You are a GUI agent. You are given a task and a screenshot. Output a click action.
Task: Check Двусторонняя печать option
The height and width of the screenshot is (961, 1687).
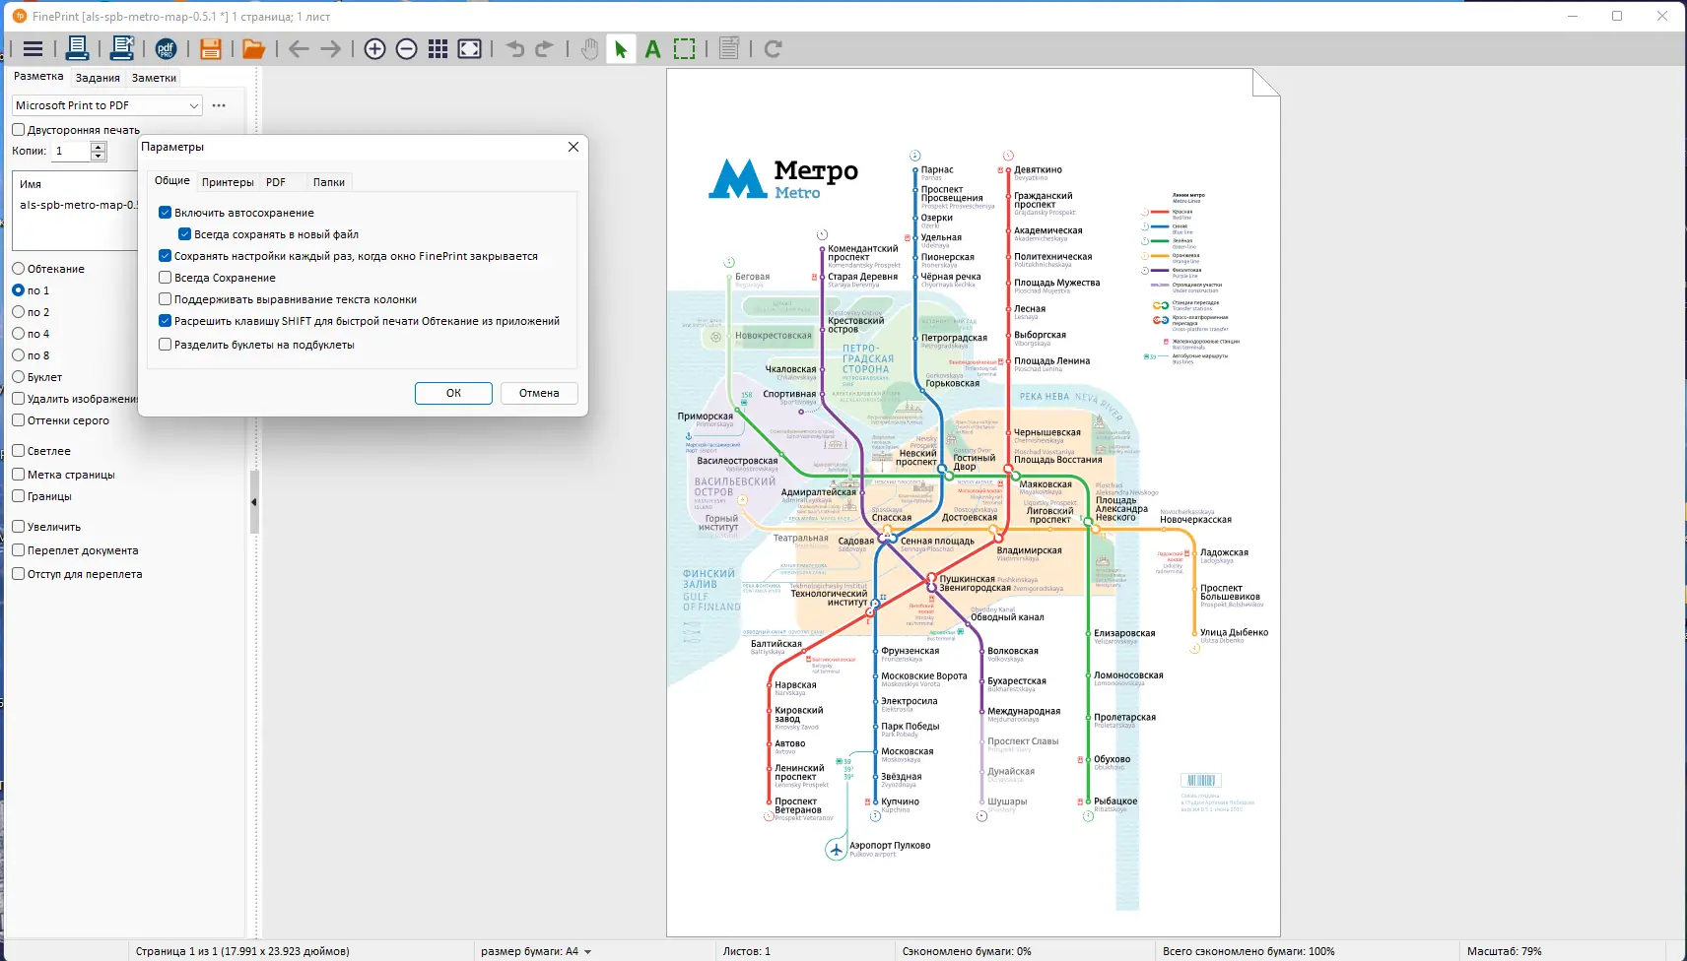pos(18,129)
